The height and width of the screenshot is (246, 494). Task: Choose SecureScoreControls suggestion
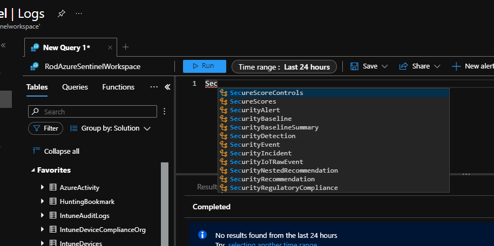334,93
